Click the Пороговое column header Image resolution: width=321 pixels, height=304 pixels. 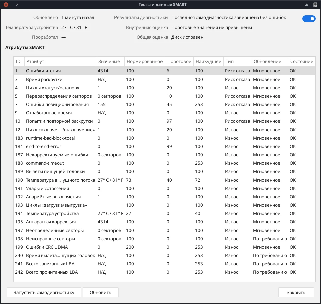pyautogui.click(x=179, y=62)
